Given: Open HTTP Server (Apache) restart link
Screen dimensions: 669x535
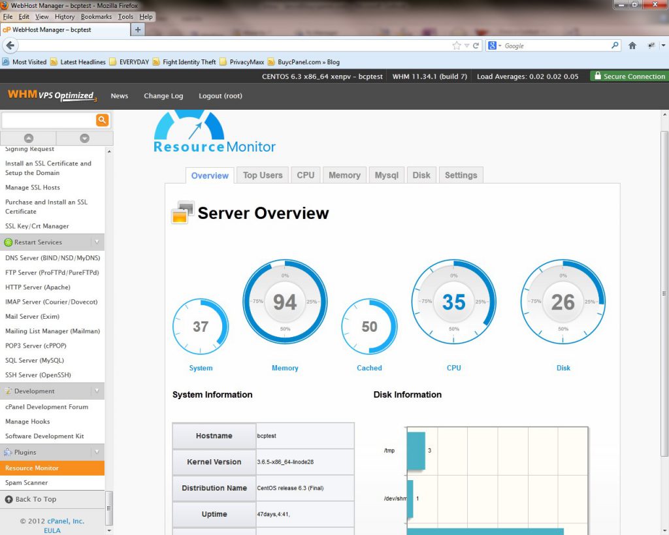Looking at the screenshot, I should point(37,287).
